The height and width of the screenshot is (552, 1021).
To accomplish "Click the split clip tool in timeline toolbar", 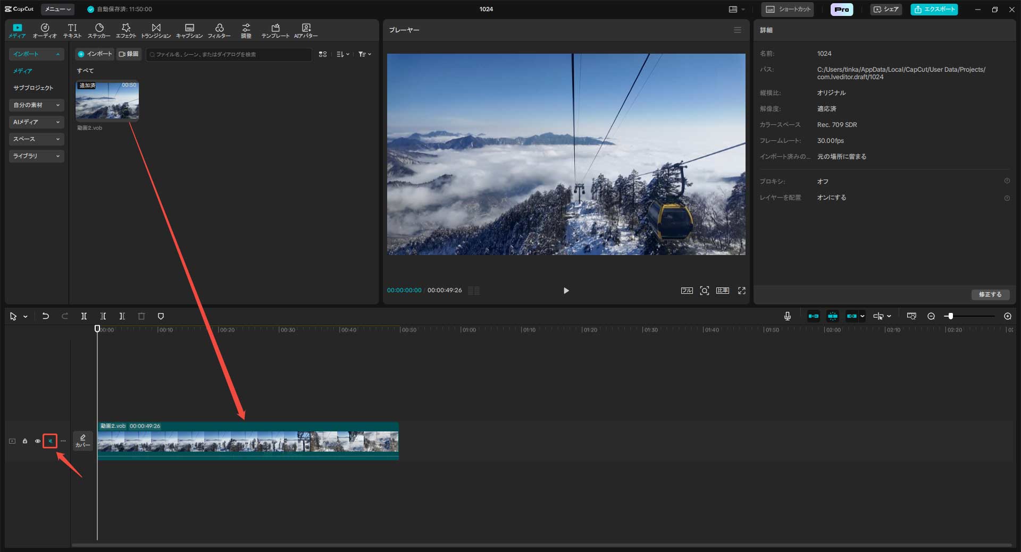I will (x=84, y=316).
